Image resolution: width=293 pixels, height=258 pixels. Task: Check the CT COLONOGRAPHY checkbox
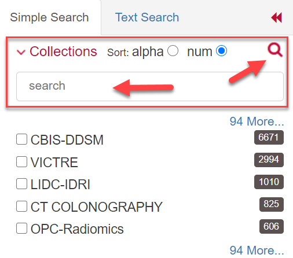(21, 206)
